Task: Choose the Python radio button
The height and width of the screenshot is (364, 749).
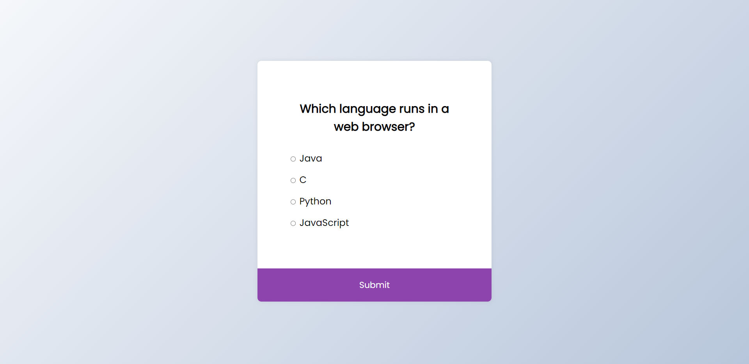Action: click(293, 202)
